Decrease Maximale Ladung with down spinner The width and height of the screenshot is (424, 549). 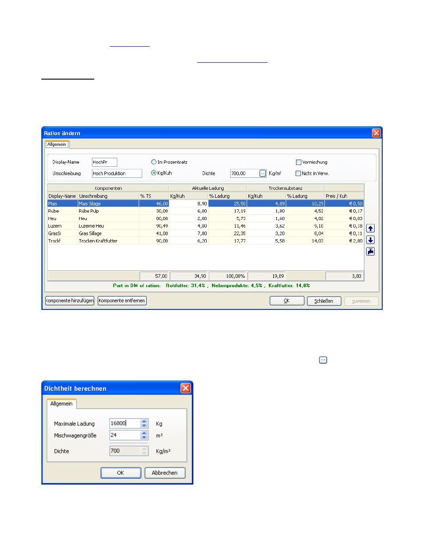tap(144, 425)
